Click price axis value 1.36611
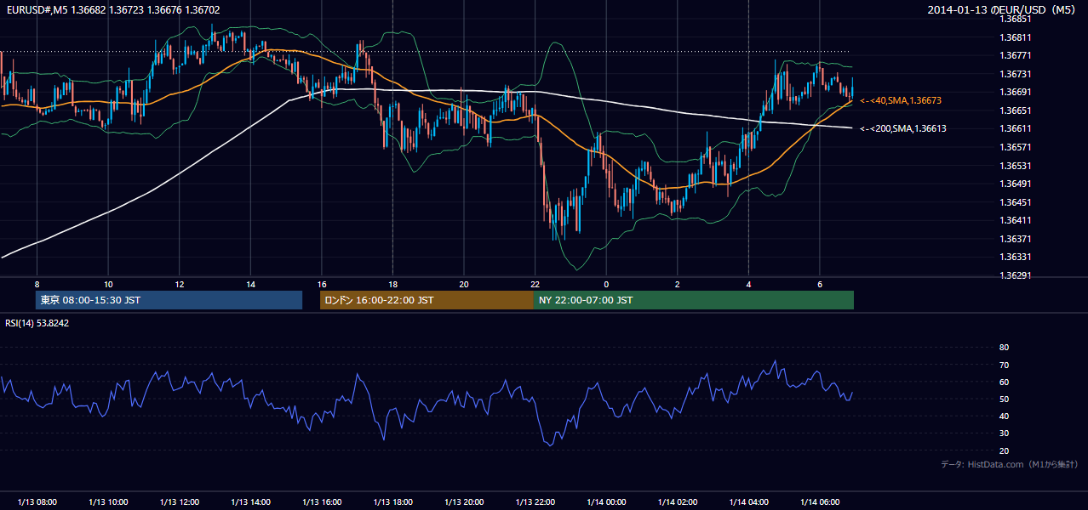1088x510 pixels. tap(1016, 128)
